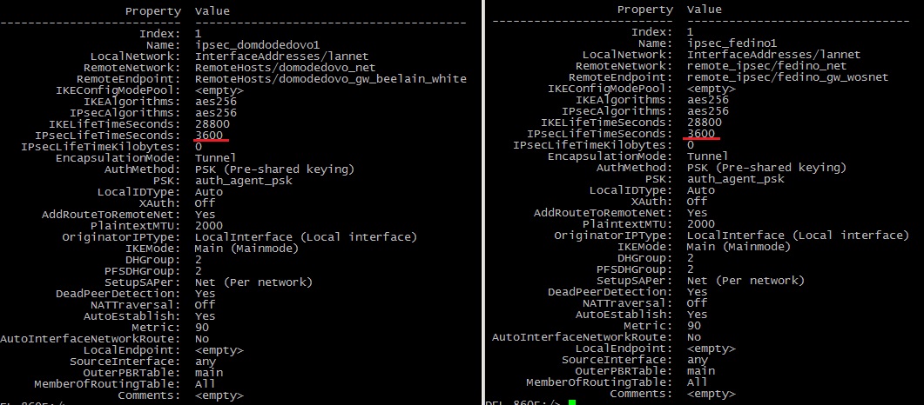
Task: Click the RemoteHosts/domodedovo_gw_beelain_white endpoint value
Action: [x=330, y=78]
